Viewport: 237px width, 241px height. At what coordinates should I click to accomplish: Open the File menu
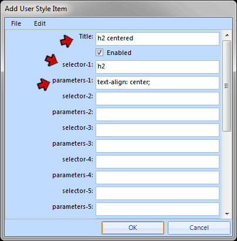coord(16,23)
